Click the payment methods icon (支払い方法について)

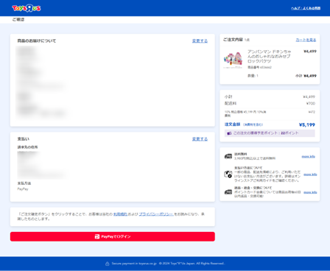click(x=228, y=175)
